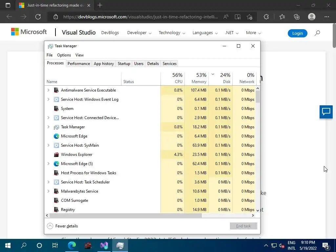
Task: Expand the More dropdown menu
Action: coord(253,33)
